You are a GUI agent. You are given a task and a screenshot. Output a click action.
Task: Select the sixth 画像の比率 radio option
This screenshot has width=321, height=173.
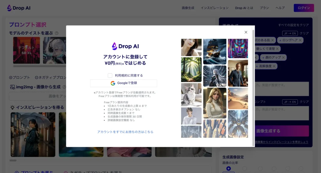tap(301, 169)
